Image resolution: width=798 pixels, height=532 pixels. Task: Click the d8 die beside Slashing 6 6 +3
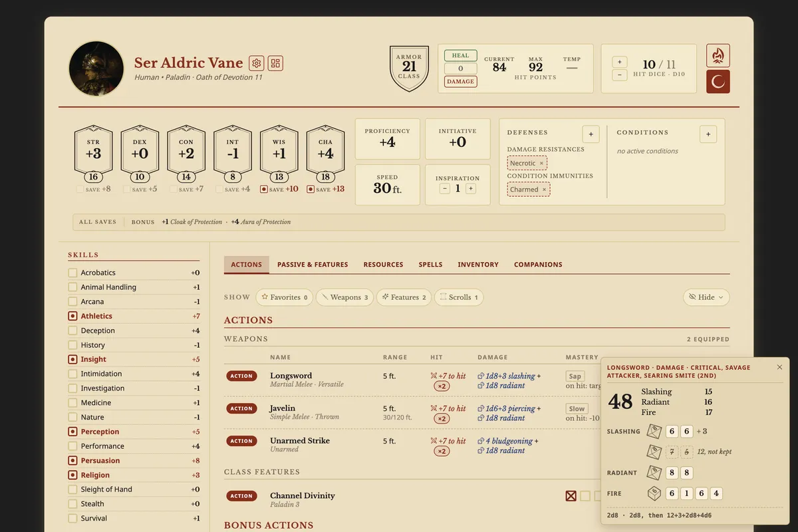tap(654, 432)
